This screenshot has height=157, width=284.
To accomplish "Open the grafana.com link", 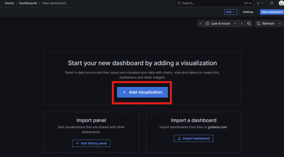I will (217, 127).
